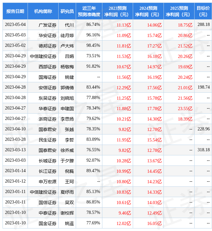
Task: Click researcher name 谢校辉
Action: point(67,213)
